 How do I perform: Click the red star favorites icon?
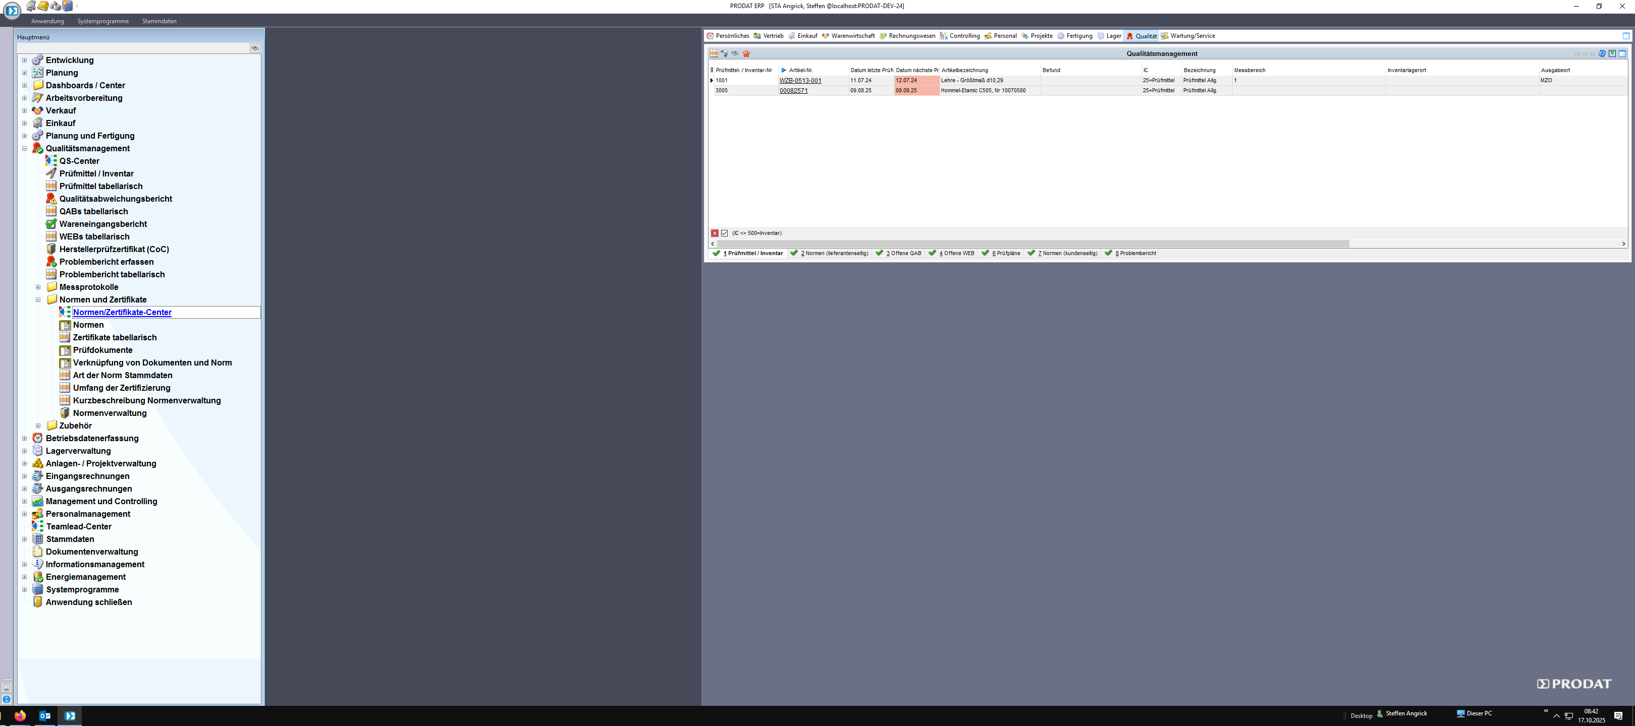pos(746,53)
